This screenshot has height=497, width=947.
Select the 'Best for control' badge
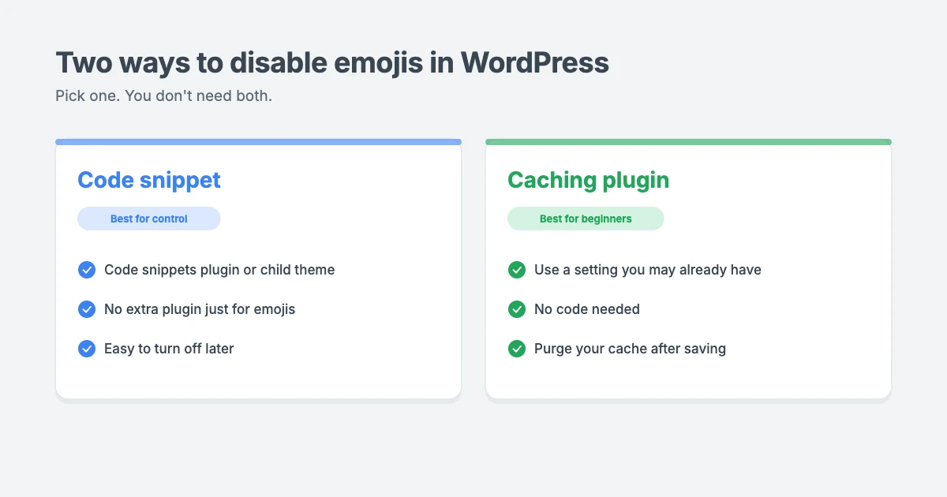[x=149, y=219]
